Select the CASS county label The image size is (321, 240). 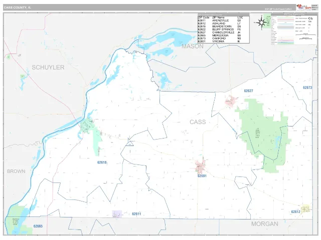[x=198, y=122]
